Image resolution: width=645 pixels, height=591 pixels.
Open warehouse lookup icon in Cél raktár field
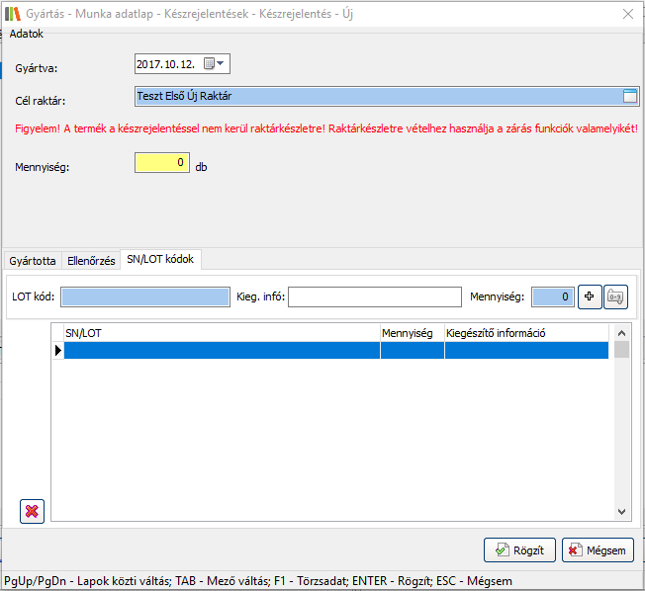(x=630, y=96)
